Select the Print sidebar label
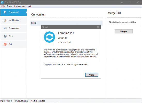This screenshot has width=142, height=103. pos(11,36)
